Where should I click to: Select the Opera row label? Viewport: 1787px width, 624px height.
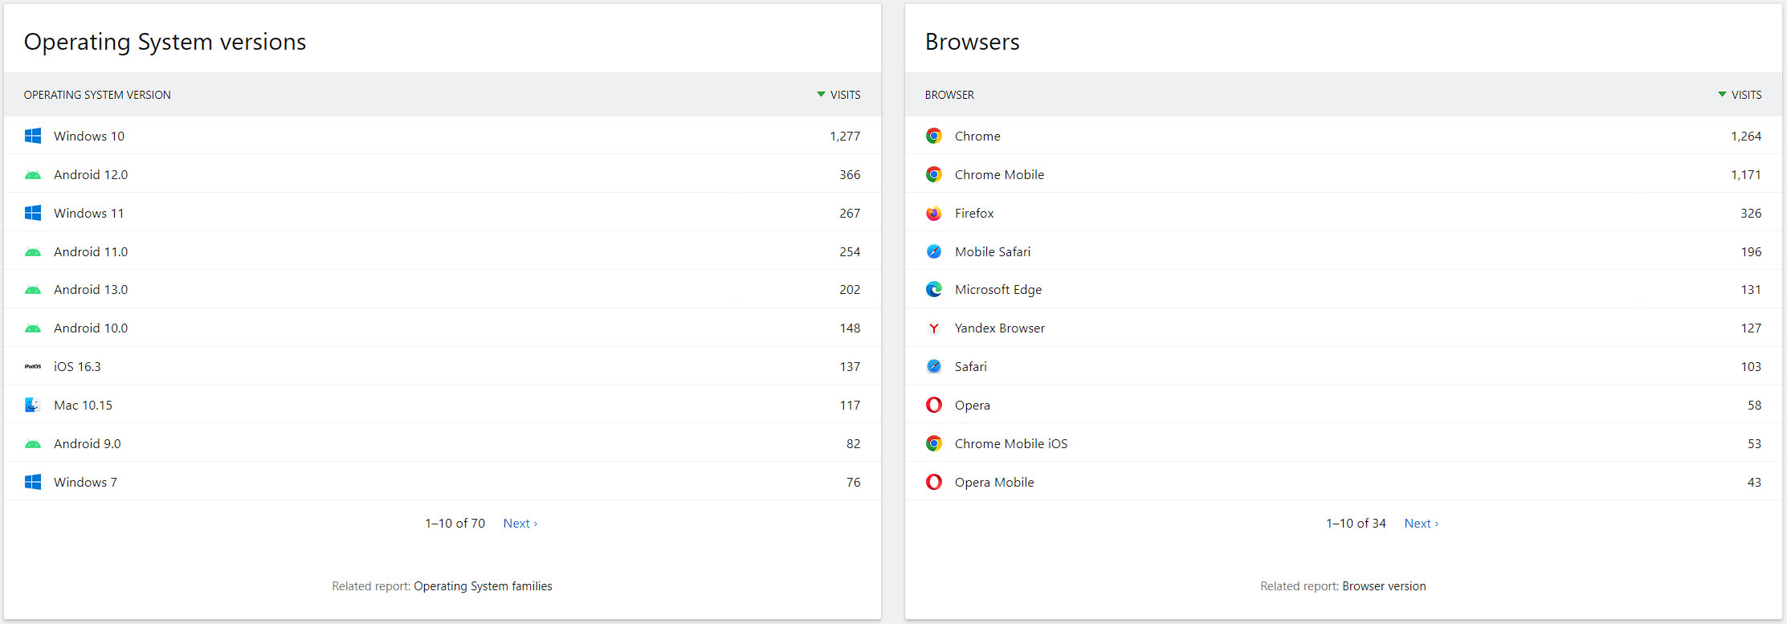pos(973,406)
